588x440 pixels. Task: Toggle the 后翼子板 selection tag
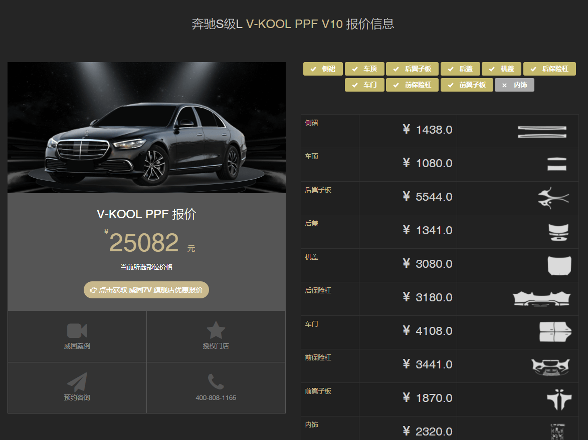pos(412,69)
